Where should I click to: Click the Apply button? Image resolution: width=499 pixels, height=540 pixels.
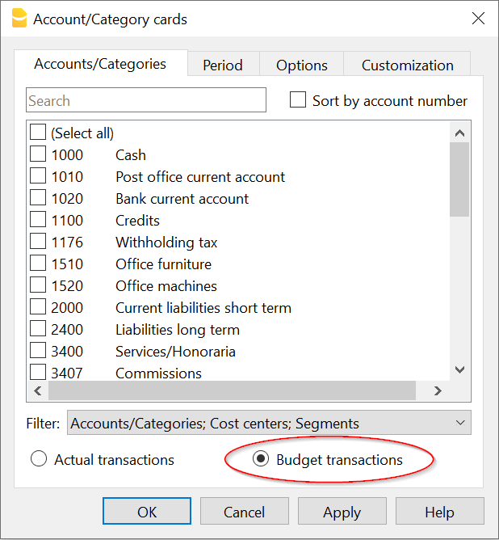pyautogui.click(x=342, y=511)
